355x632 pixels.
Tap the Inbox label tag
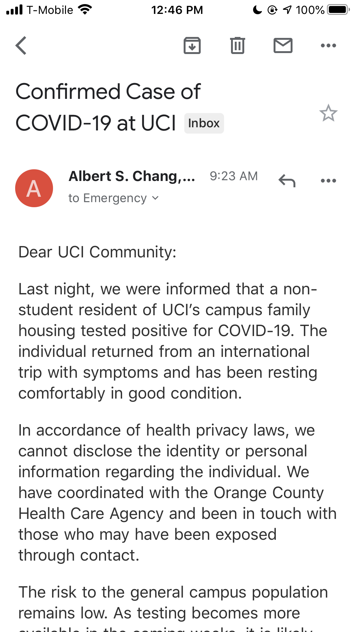click(204, 123)
